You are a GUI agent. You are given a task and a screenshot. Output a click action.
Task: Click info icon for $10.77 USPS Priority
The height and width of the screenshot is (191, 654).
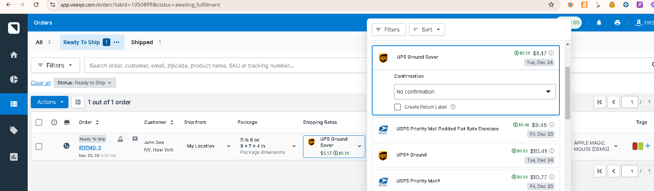tap(552, 177)
